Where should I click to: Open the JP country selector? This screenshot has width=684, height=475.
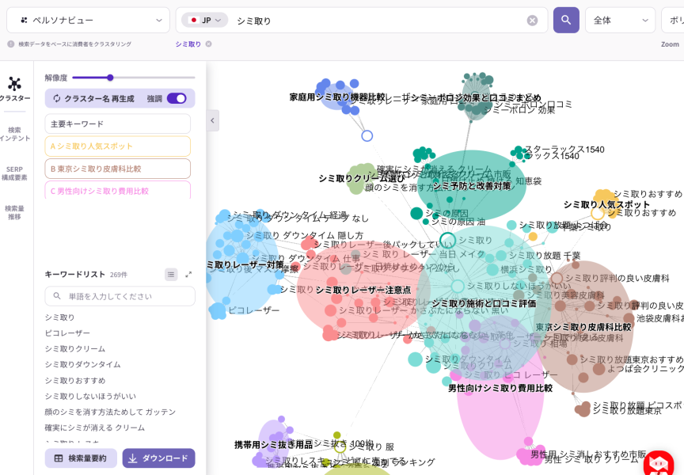click(x=204, y=21)
